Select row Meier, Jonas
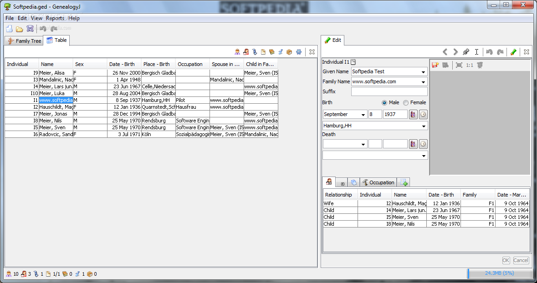Image resolution: width=537 pixels, height=283 pixels. tap(142, 114)
